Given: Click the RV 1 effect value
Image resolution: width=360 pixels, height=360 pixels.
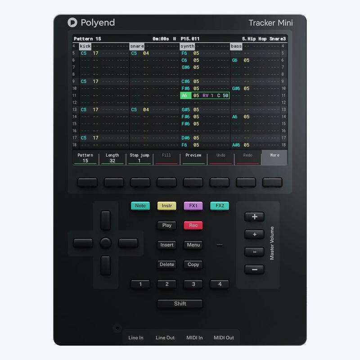Looking at the screenshot, I should coord(208,95).
